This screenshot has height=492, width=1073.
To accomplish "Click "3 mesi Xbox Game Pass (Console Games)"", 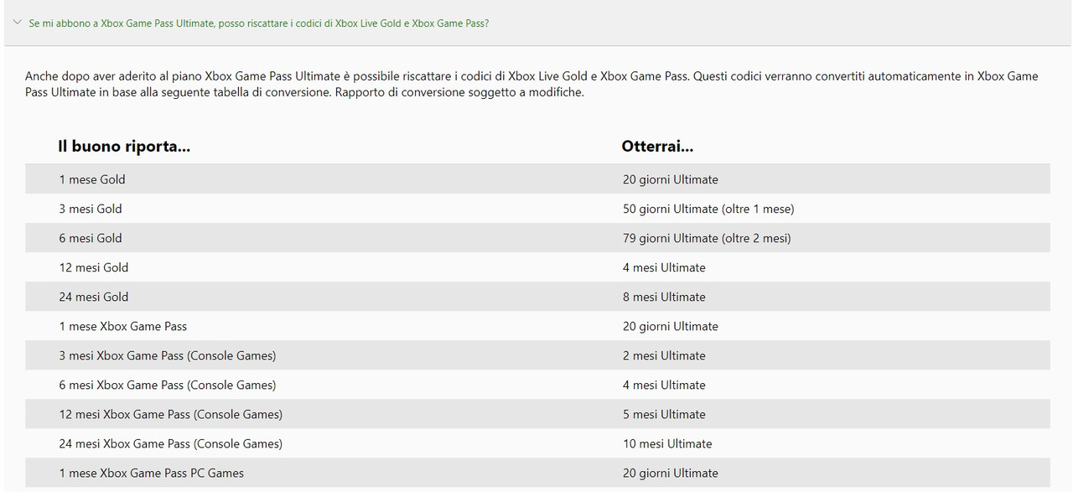I will 168,355.
